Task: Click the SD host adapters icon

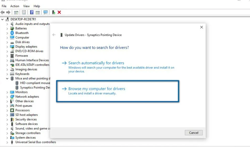Action: 12,115
